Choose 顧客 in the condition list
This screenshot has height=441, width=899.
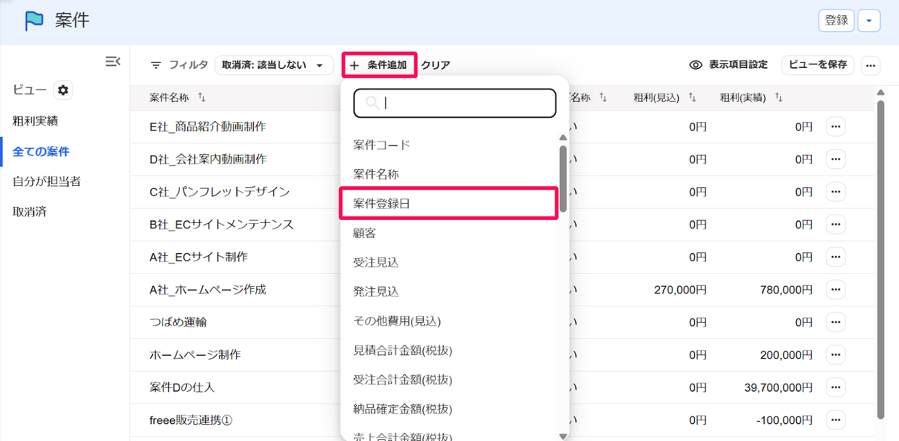pyautogui.click(x=364, y=233)
